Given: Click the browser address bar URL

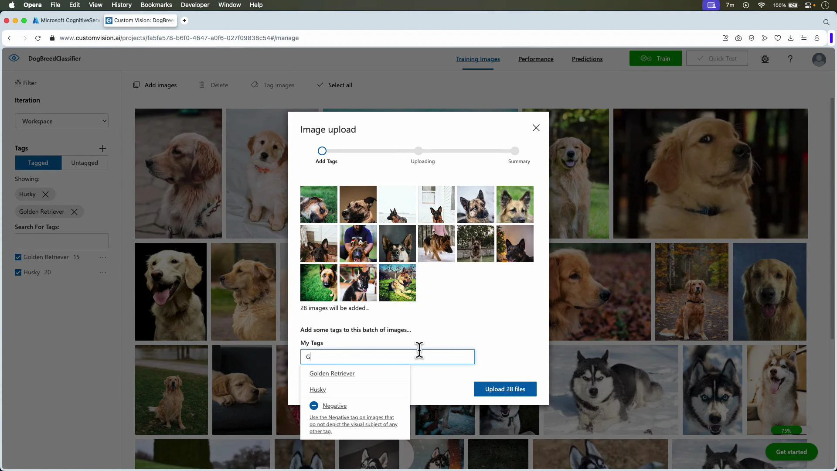Looking at the screenshot, I should coord(179,38).
